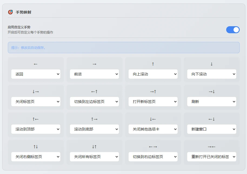Expand the 滚动到顶部 dropdown
The image size is (247, 174).
click(35, 129)
